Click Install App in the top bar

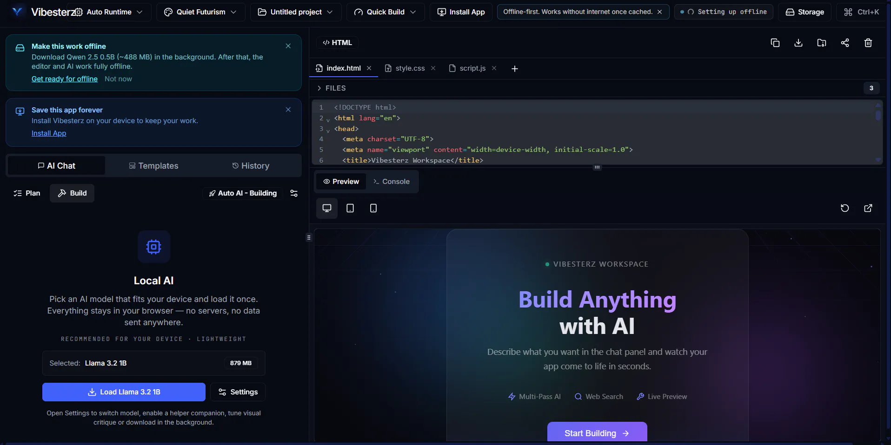point(461,12)
